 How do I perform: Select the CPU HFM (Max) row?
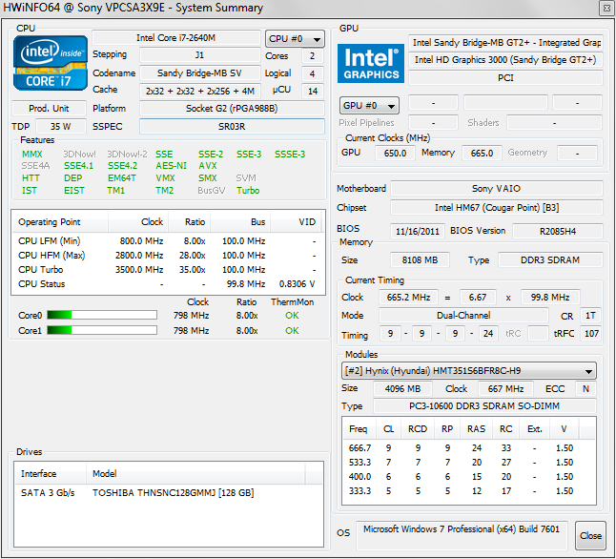click(168, 256)
